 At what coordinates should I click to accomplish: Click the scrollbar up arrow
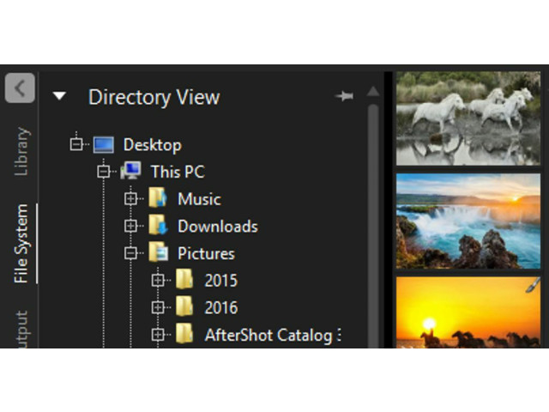(x=373, y=92)
